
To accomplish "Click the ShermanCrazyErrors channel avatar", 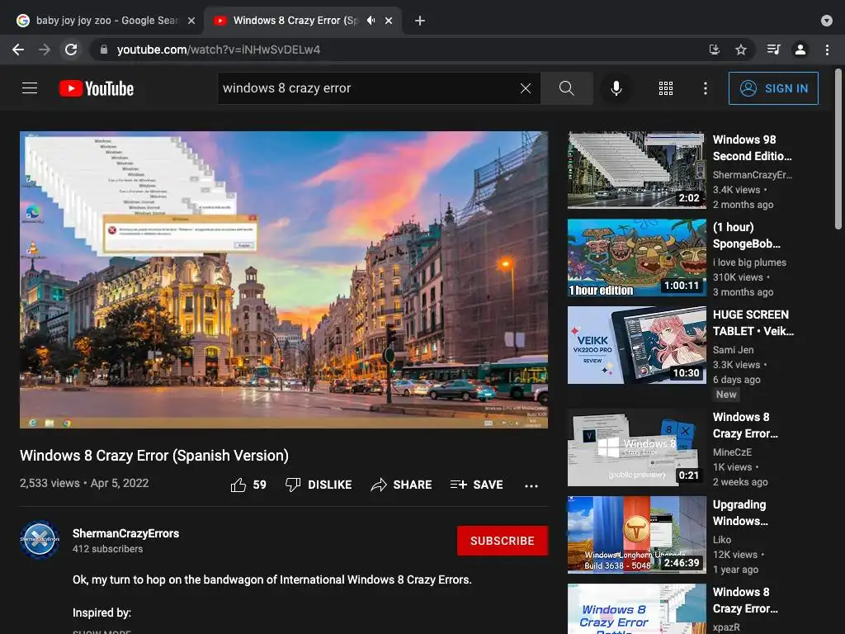I will click(40, 539).
